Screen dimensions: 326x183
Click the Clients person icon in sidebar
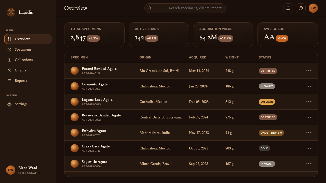9,70
